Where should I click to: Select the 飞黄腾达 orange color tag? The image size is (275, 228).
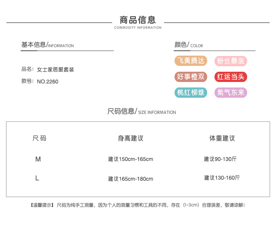tap(191, 61)
